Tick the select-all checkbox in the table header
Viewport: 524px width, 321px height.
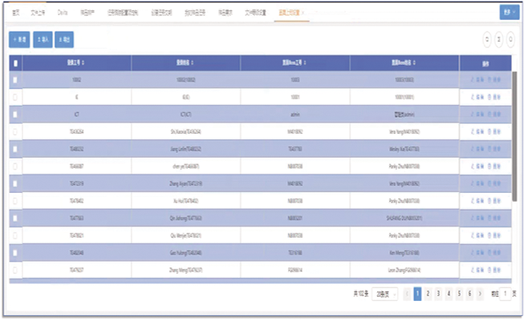click(16, 62)
